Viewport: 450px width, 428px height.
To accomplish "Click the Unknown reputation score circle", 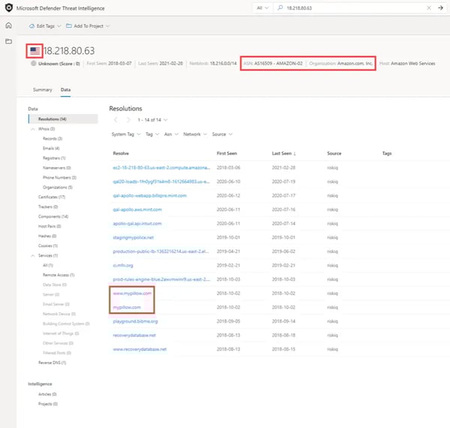I will click(x=34, y=64).
